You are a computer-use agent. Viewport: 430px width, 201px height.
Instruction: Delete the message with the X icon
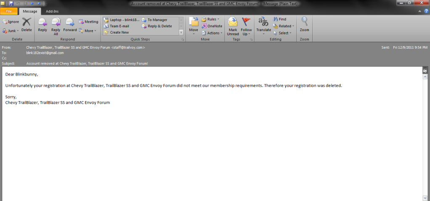click(x=27, y=24)
